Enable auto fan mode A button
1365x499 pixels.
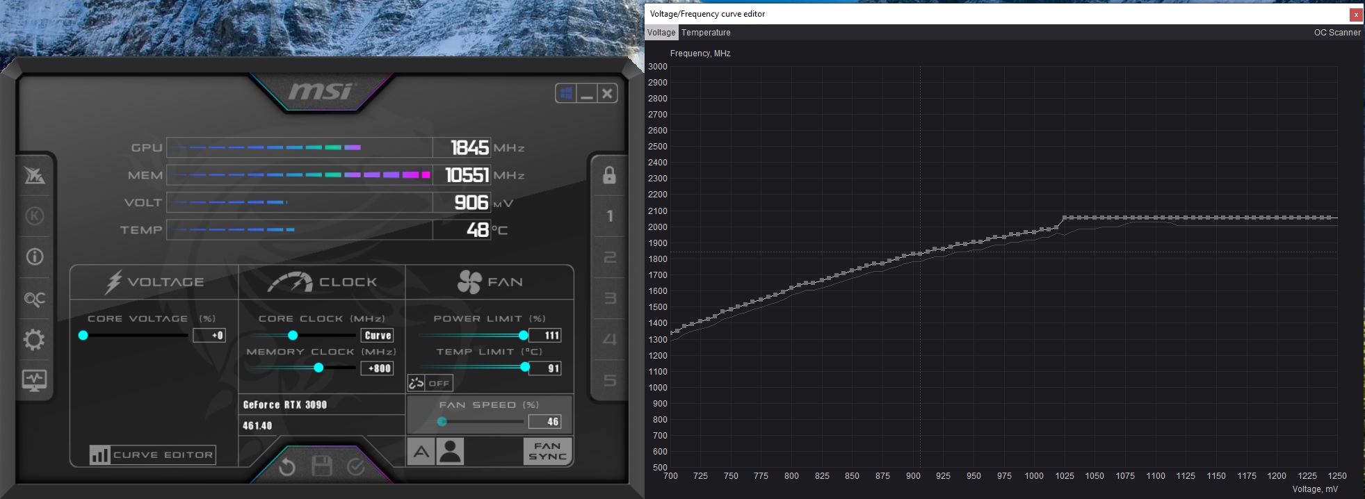click(x=421, y=452)
